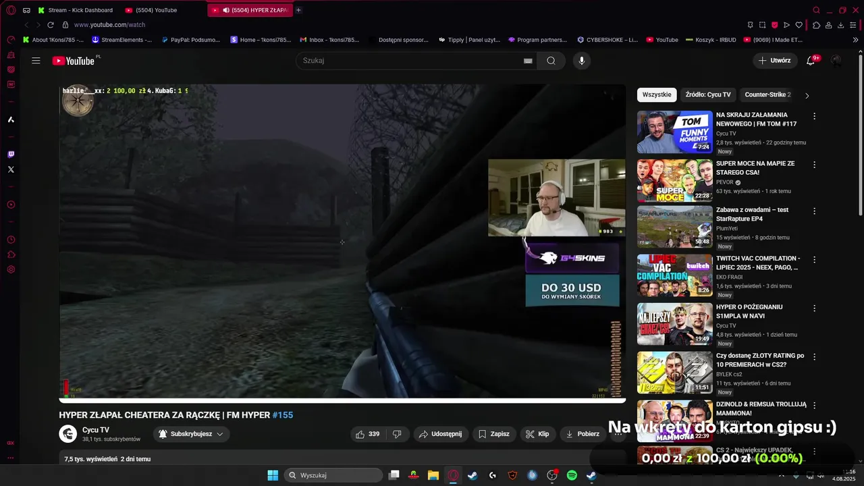Click the Zapisz save button
This screenshot has width=864, height=486.
(494, 434)
